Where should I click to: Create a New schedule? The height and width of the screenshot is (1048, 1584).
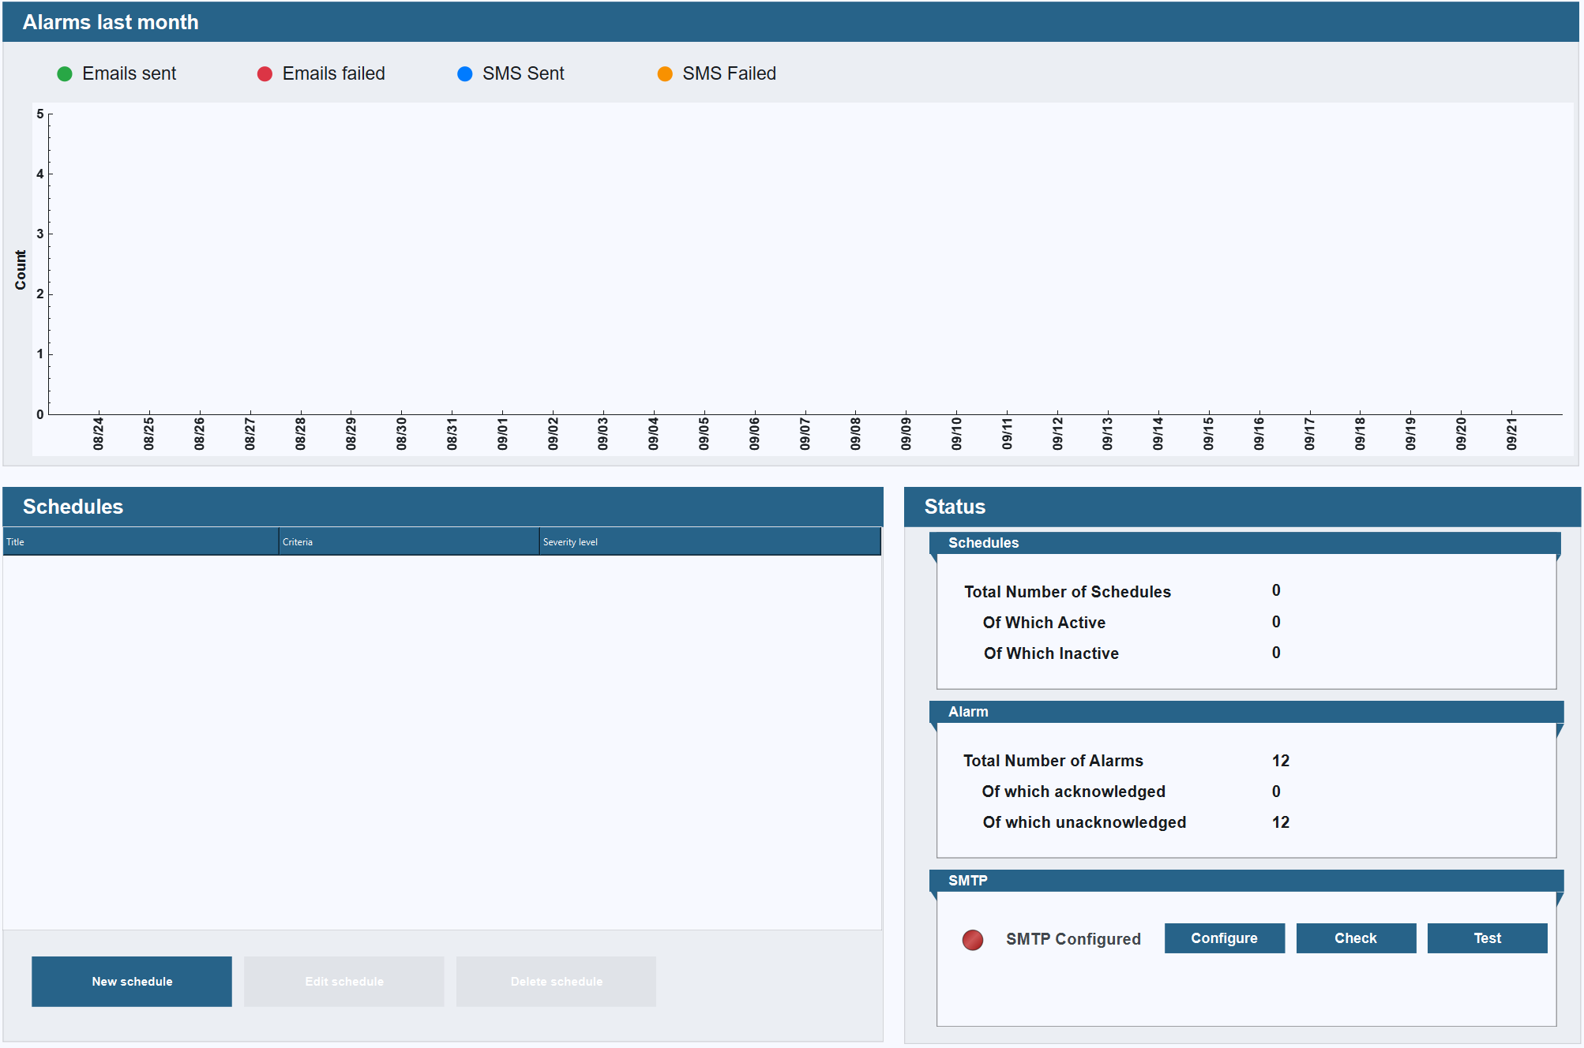coord(132,982)
